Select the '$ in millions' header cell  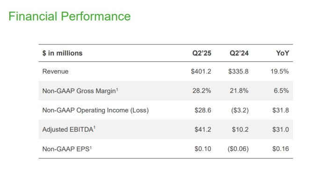click(63, 53)
